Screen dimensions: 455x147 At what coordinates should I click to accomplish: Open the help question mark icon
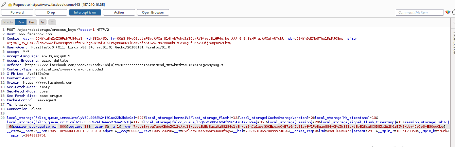click(x=453, y=12)
